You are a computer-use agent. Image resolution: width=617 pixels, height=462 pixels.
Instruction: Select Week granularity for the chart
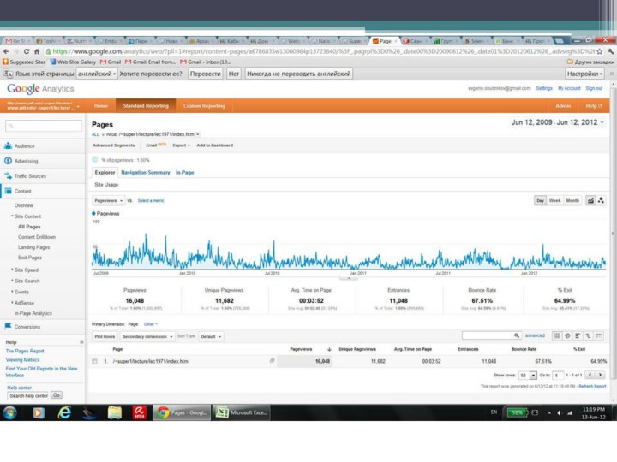(x=555, y=200)
